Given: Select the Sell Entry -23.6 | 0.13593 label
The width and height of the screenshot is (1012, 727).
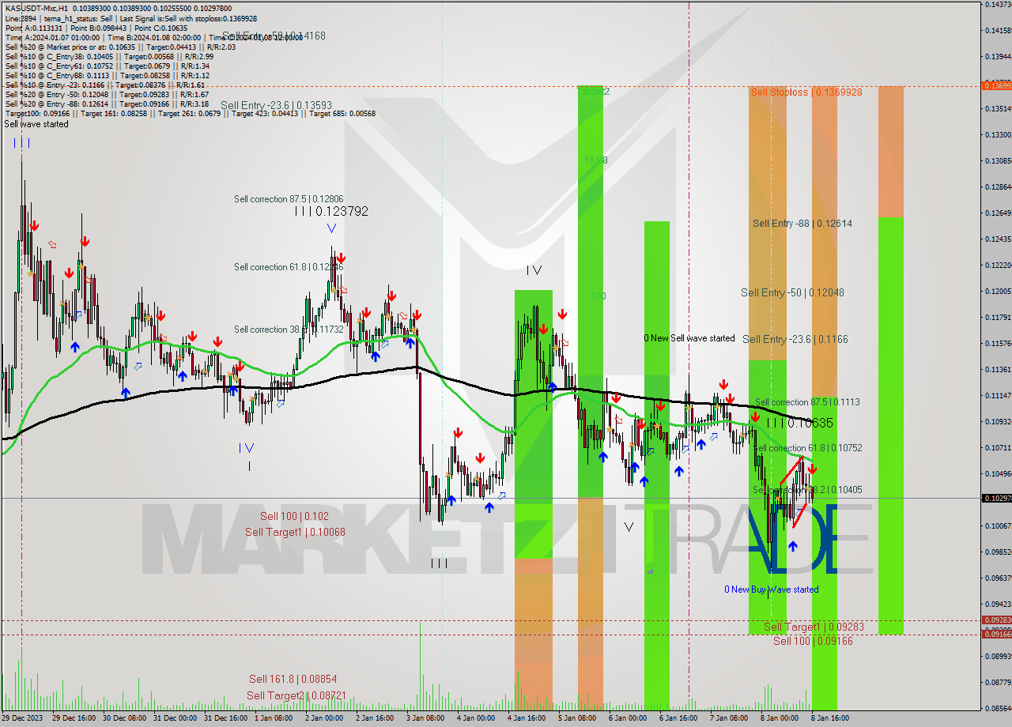Looking at the screenshot, I should click(x=276, y=105).
